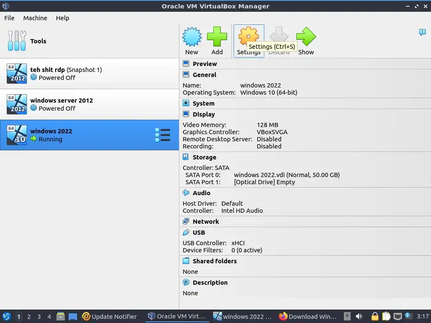
Task: Open System settings via its header
Action: [203, 103]
